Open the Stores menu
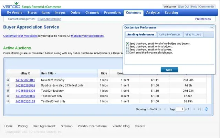The image size is (220, 138). point(32,13)
